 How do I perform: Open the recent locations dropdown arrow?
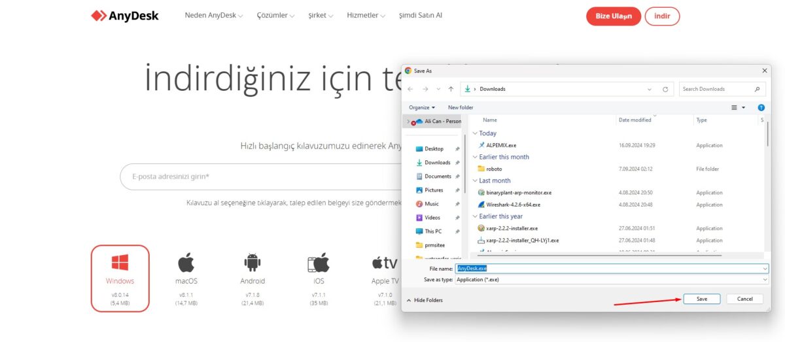click(x=439, y=89)
